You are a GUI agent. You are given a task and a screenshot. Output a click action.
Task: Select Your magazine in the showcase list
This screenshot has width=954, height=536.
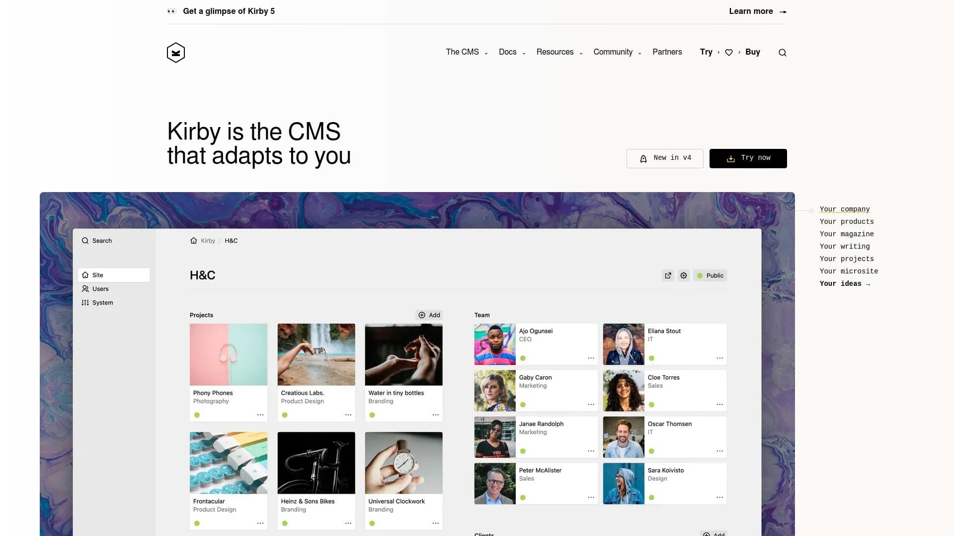(x=846, y=234)
